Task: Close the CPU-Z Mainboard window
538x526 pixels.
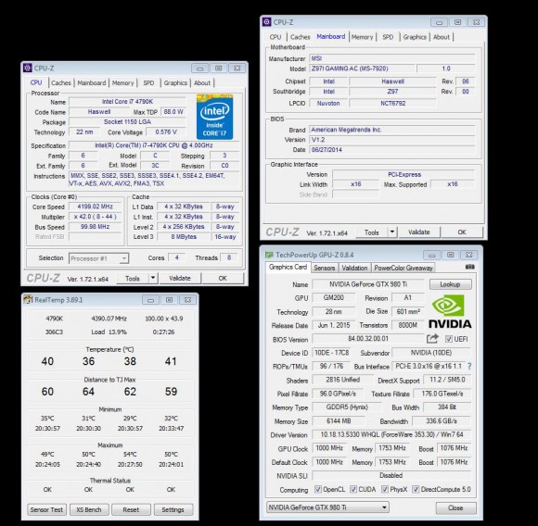Action: tap(476, 22)
